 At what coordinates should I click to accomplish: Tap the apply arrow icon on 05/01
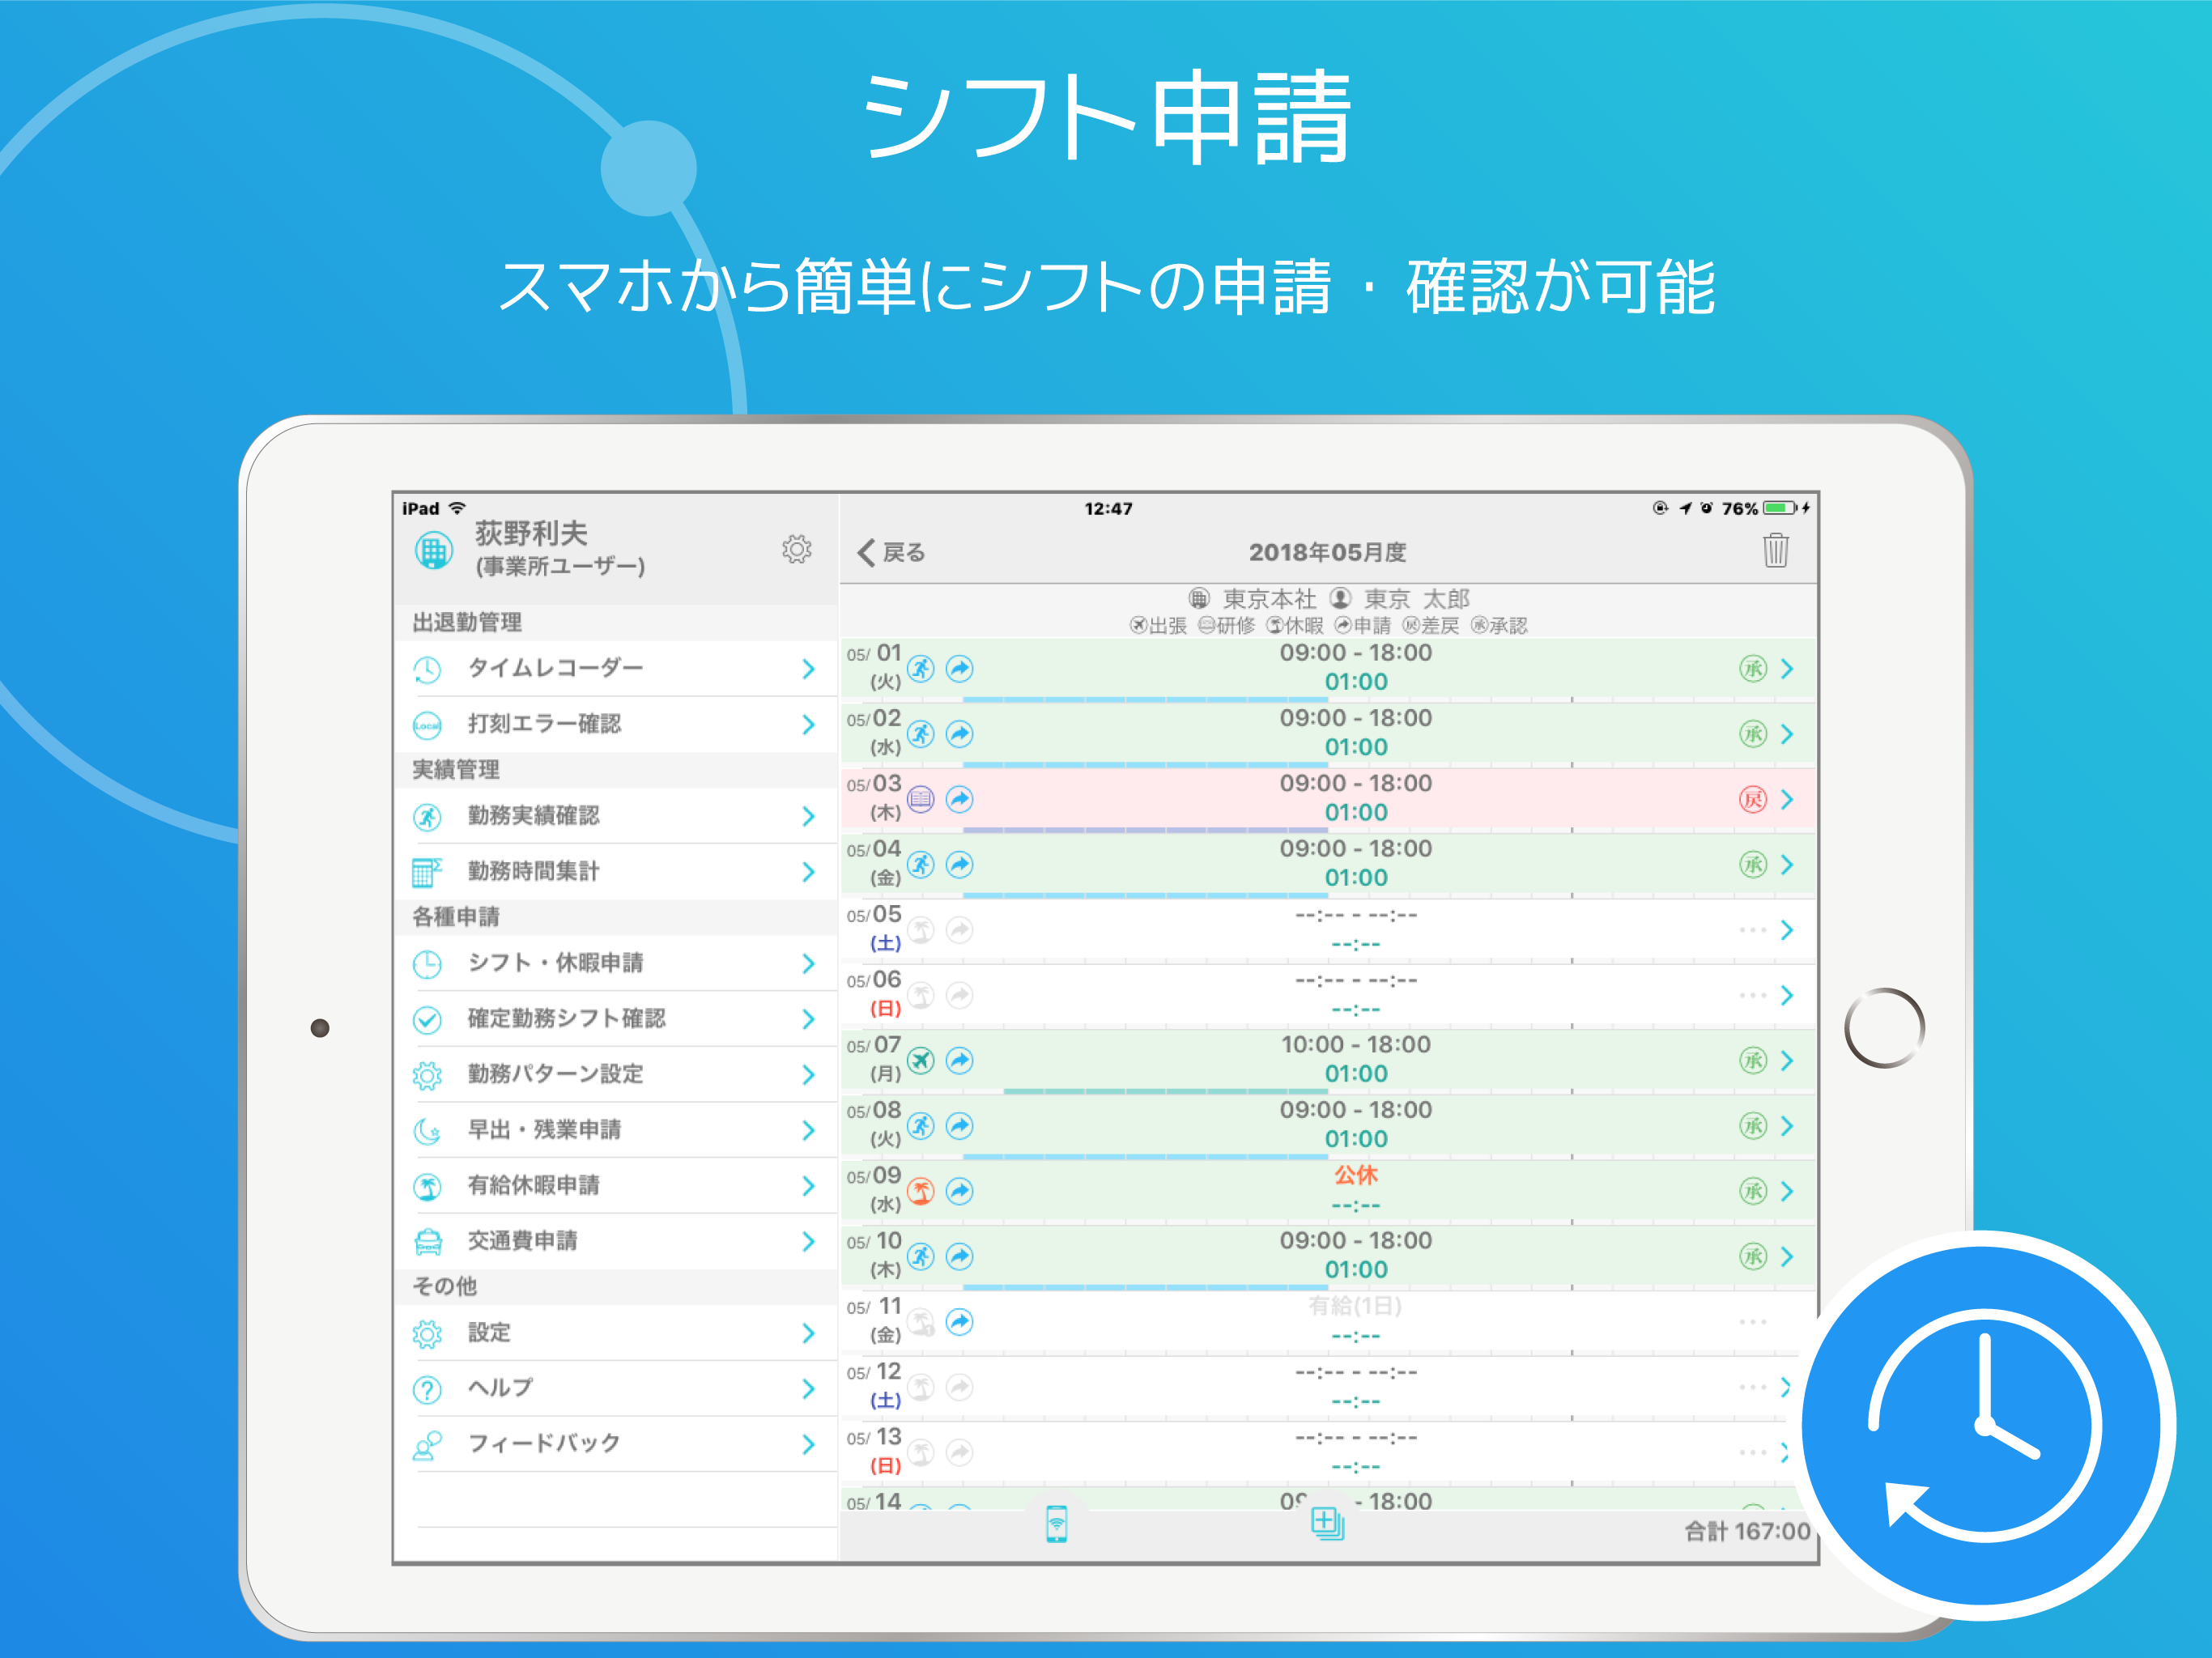(x=960, y=669)
